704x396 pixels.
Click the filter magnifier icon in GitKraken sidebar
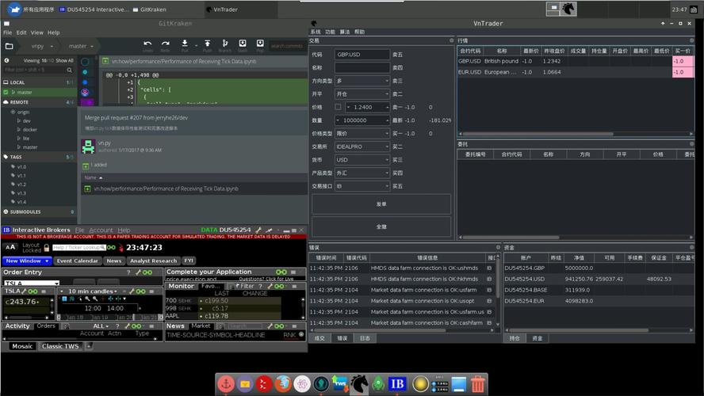coord(69,70)
